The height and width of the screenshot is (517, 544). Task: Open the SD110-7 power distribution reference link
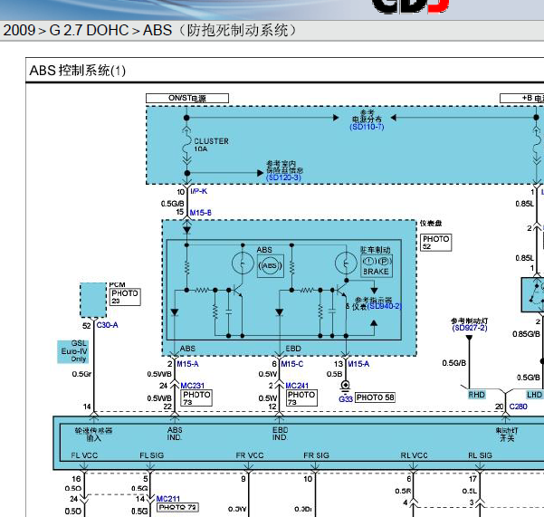click(x=367, y=127)
